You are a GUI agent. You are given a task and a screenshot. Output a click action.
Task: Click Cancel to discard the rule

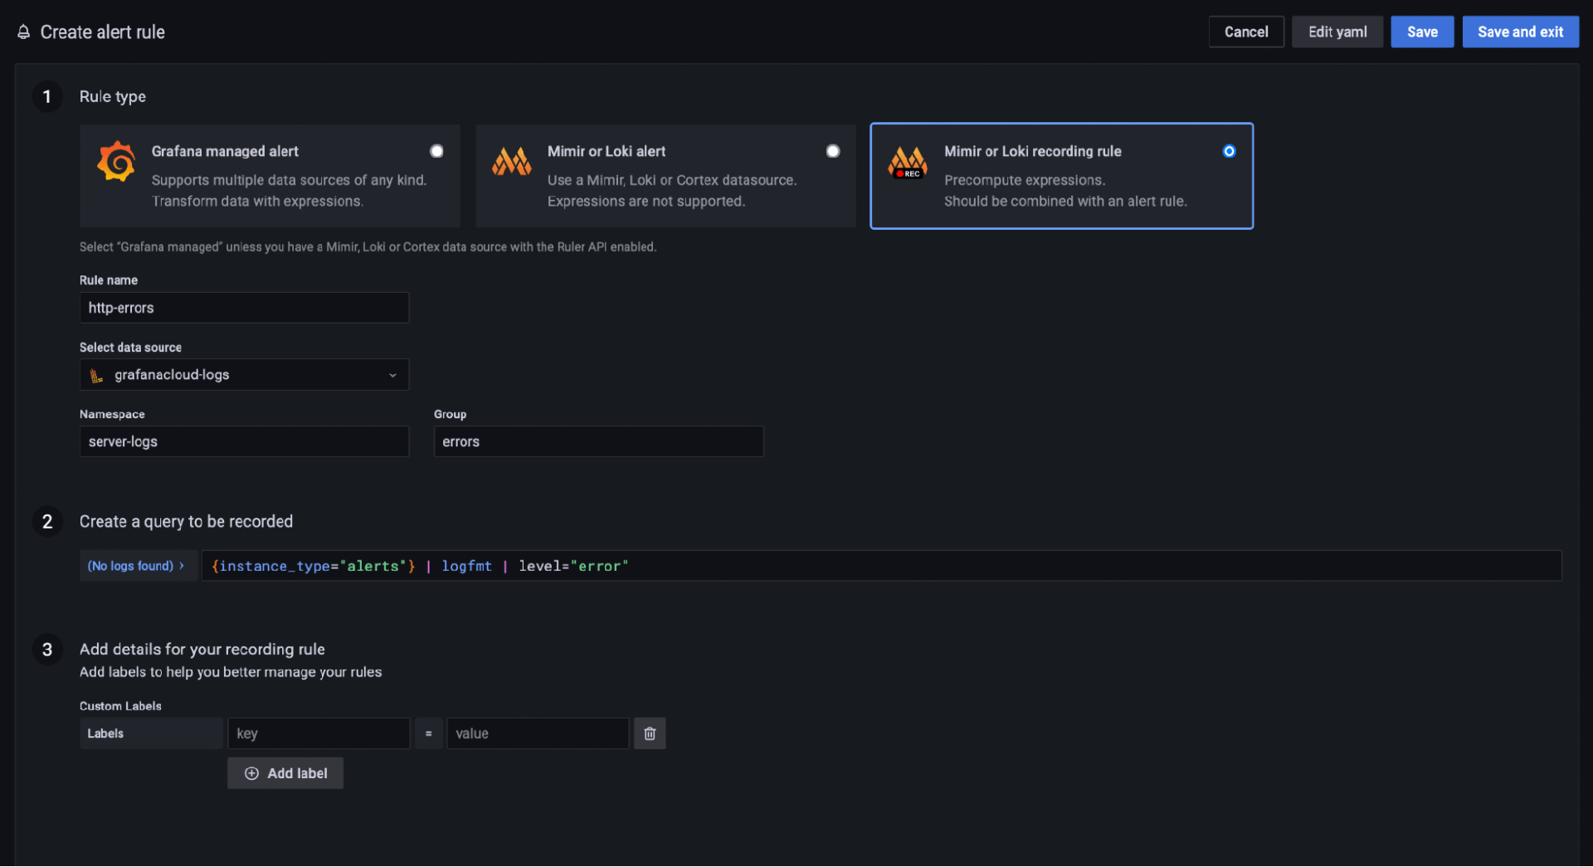coord(1245,32)
